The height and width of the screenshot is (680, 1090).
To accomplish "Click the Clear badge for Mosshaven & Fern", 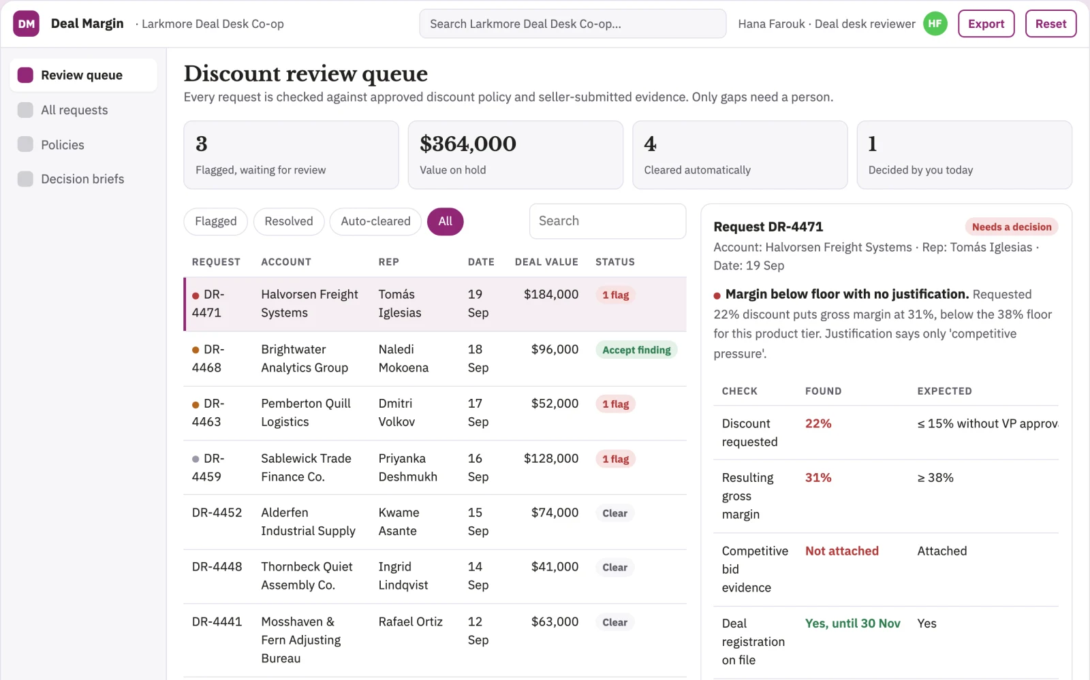I will pyautogui.click(x=614, y=622).
